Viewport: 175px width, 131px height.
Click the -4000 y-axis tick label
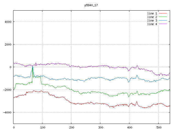click(7, 112)
